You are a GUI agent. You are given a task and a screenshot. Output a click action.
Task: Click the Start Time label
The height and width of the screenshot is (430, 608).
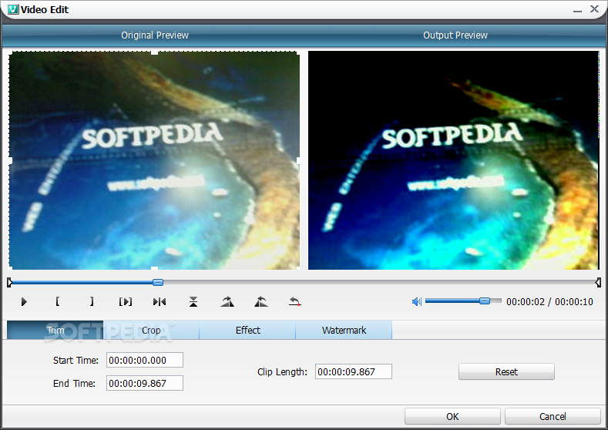click(x=76, y=360)
